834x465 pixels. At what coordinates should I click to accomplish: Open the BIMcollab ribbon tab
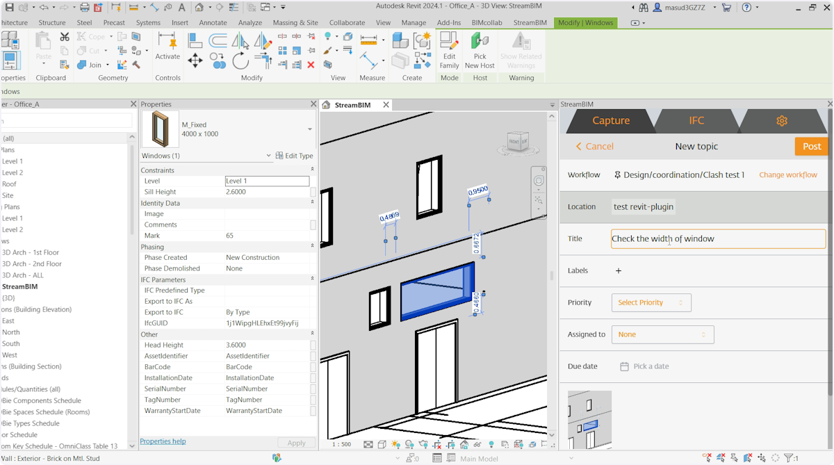pos(486,22)
